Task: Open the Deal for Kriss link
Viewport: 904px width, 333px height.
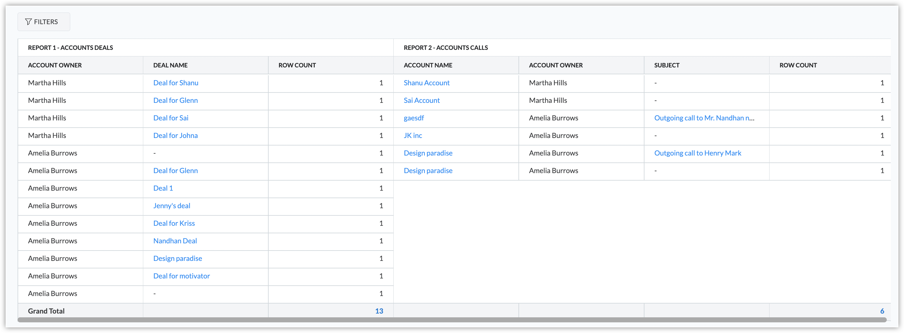Action: click(174, 223)
